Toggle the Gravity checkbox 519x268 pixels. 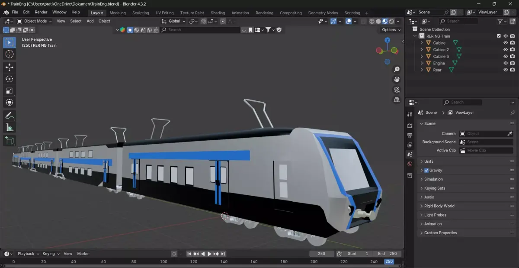(x=426, y=170)
